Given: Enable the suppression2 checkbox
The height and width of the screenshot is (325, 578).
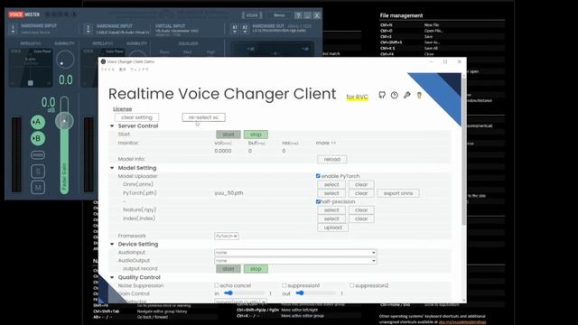Looking at the screenshot, I should [x=351, y=285].
